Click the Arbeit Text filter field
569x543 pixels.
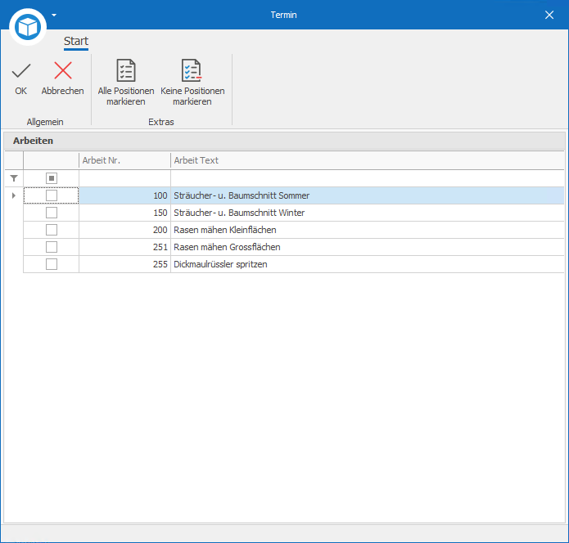pos(368,178)
